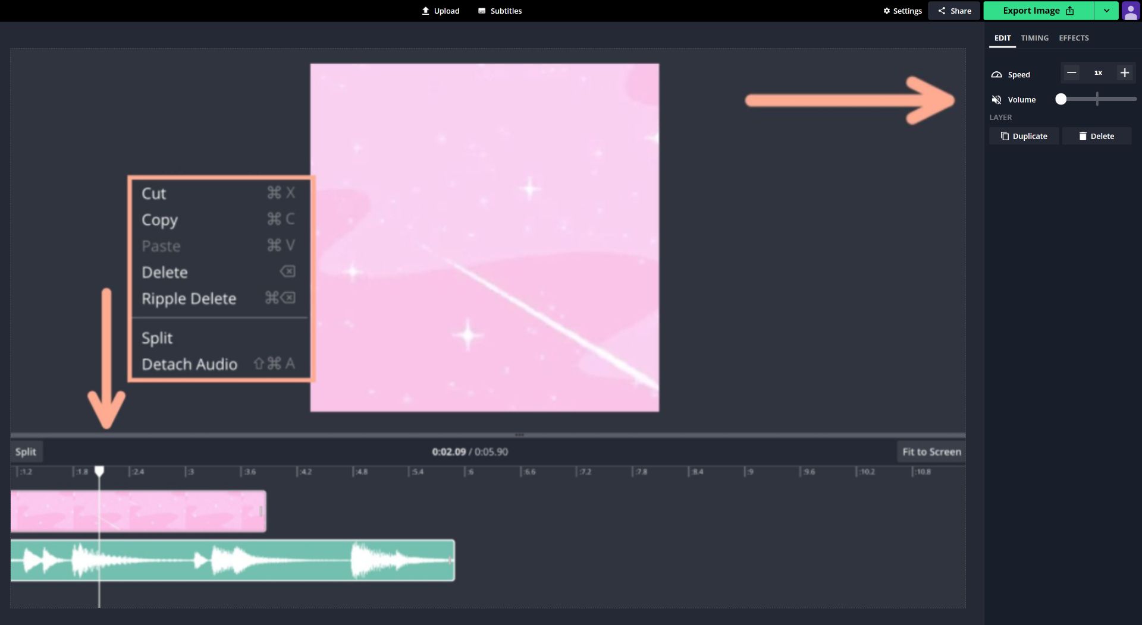Open the EFFECTS tab
The height and width of the screenshot is (625, 1142).
pos(1074,37)
